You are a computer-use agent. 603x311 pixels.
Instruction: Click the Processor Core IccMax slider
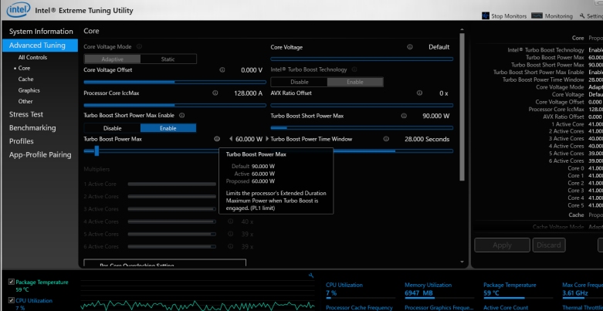(x=175, y=105)
